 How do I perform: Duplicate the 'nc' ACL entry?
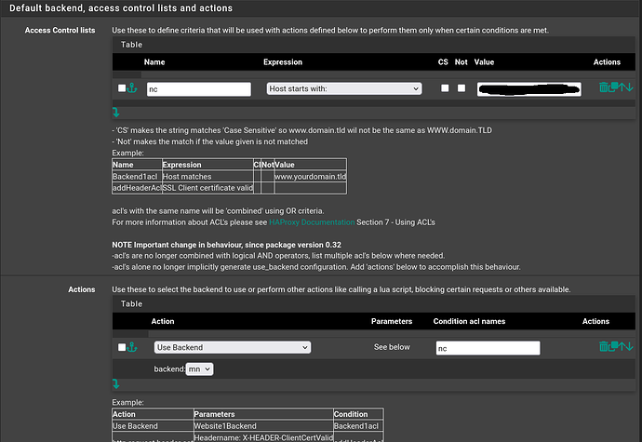pyautogui.click(x=613, y=88)
